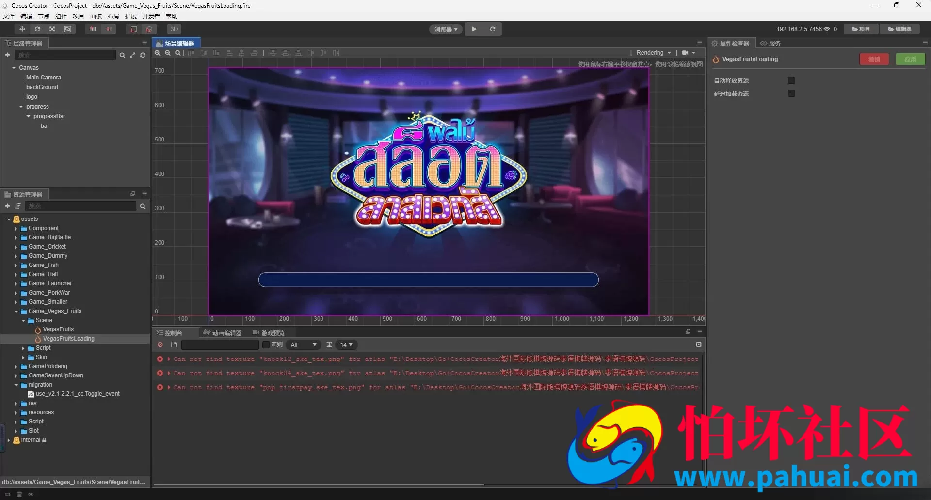Open the VegasFruits scene asset
Image resolution: width=931 pixels, height=500 pixels.
58,329
